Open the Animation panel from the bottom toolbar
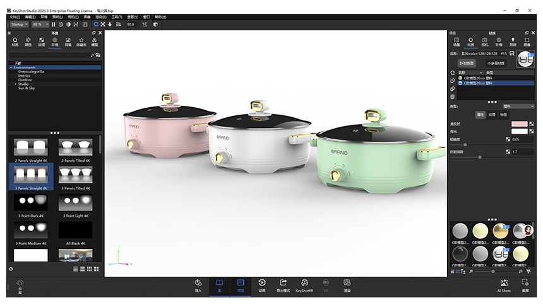Viewport: 543px width, 305px height. click(x=262, y=286)
